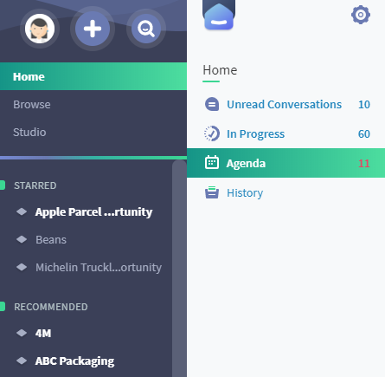Open the In Progress list

click(255, 133)
